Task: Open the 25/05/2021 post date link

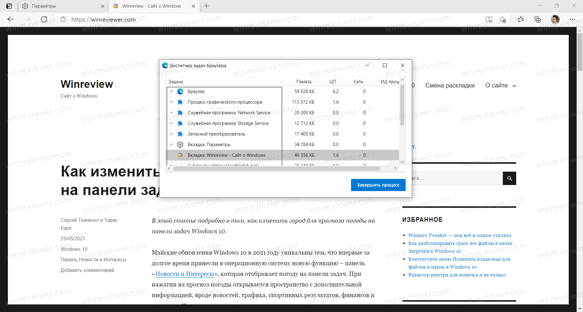Action: point(73,238)
